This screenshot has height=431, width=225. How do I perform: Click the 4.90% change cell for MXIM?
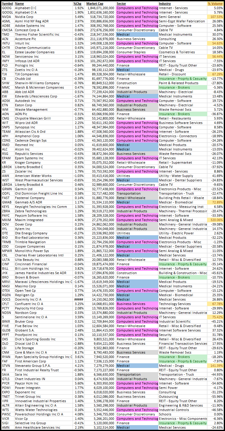(78, 220)
